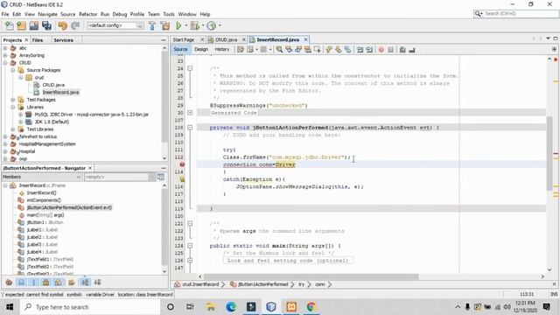Click red Start Macro Recording icon
The height and width of the screenshot is (315, 560).
(x=381, y=50)
